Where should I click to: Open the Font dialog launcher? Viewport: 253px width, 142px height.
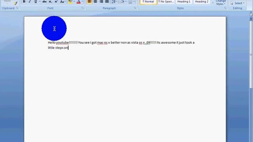click(x=83, y=8)
